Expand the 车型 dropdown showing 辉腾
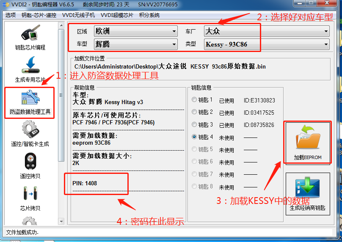Image resolution: width=342 pixels, height=242 pixels. [135, 44]
